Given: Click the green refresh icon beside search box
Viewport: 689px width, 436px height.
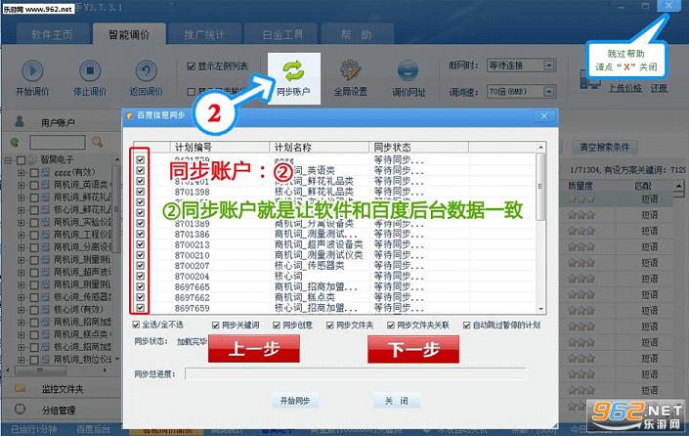Looking at the screenshot, I should (15, 142).
